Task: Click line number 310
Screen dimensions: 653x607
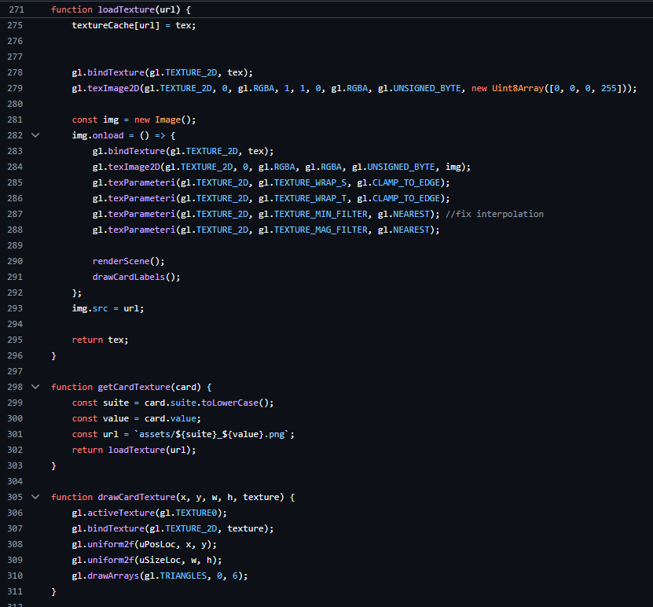Action: (x=15, y=576)
